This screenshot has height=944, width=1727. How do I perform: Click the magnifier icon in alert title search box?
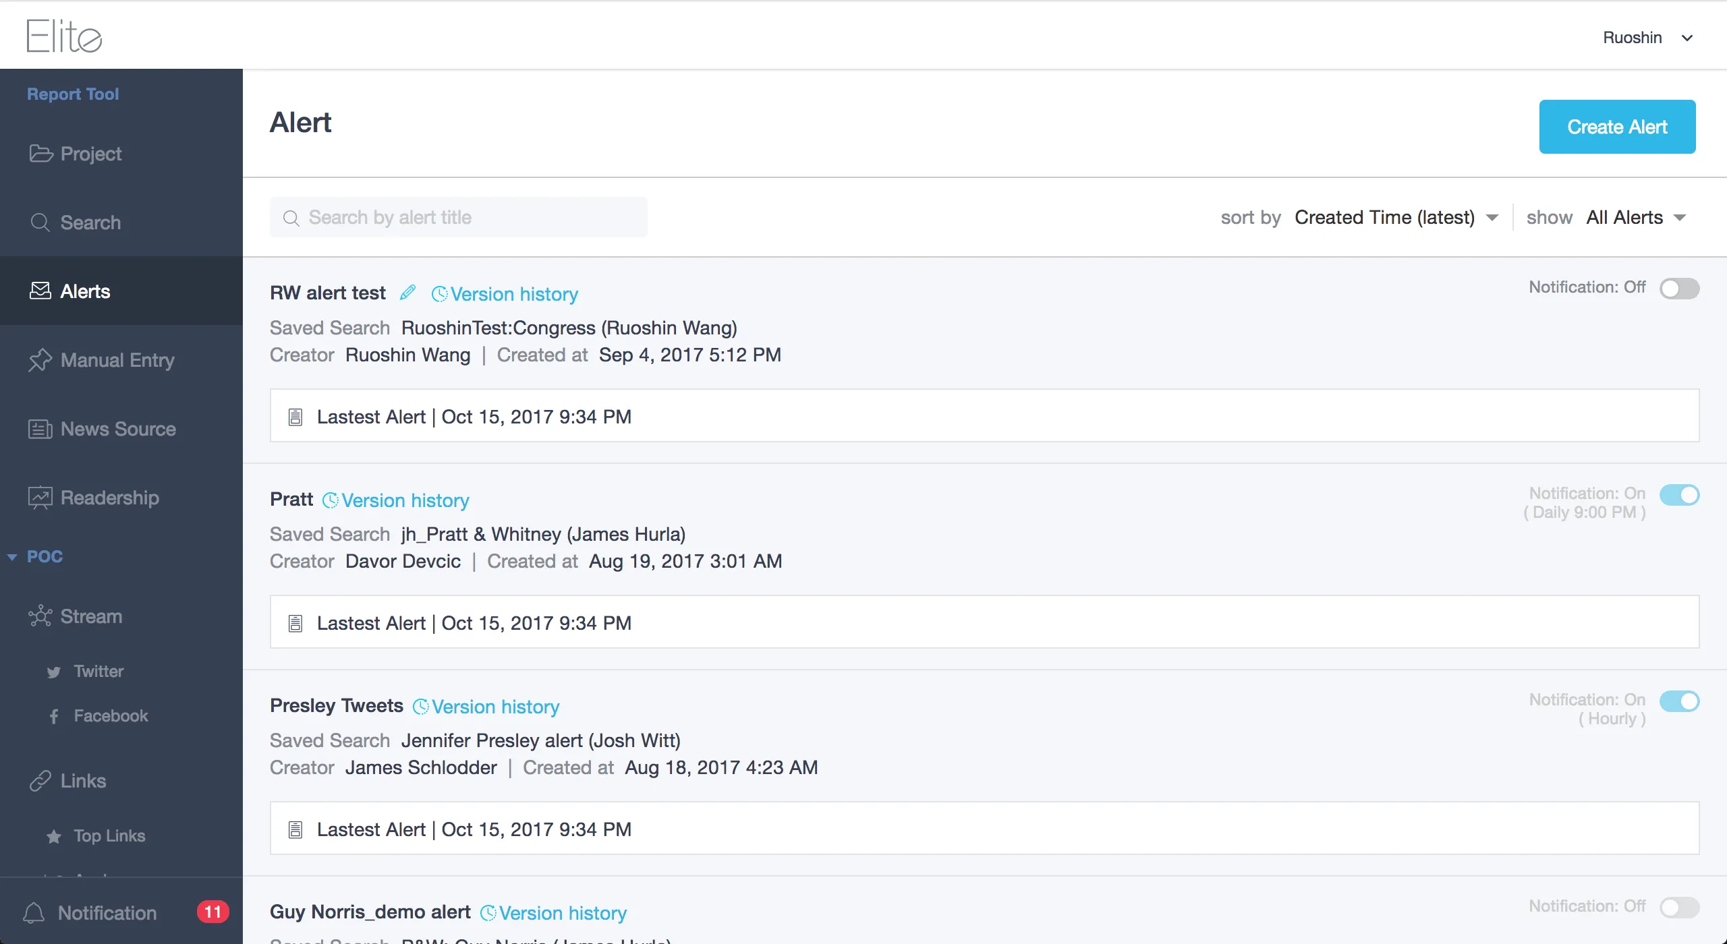(x=291, y=218)
